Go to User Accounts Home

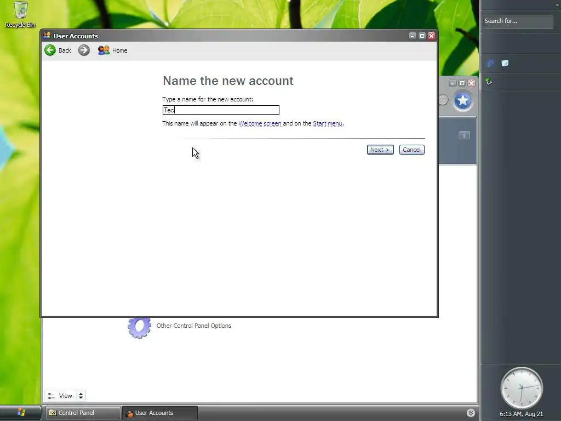click(x=112, y=50)
